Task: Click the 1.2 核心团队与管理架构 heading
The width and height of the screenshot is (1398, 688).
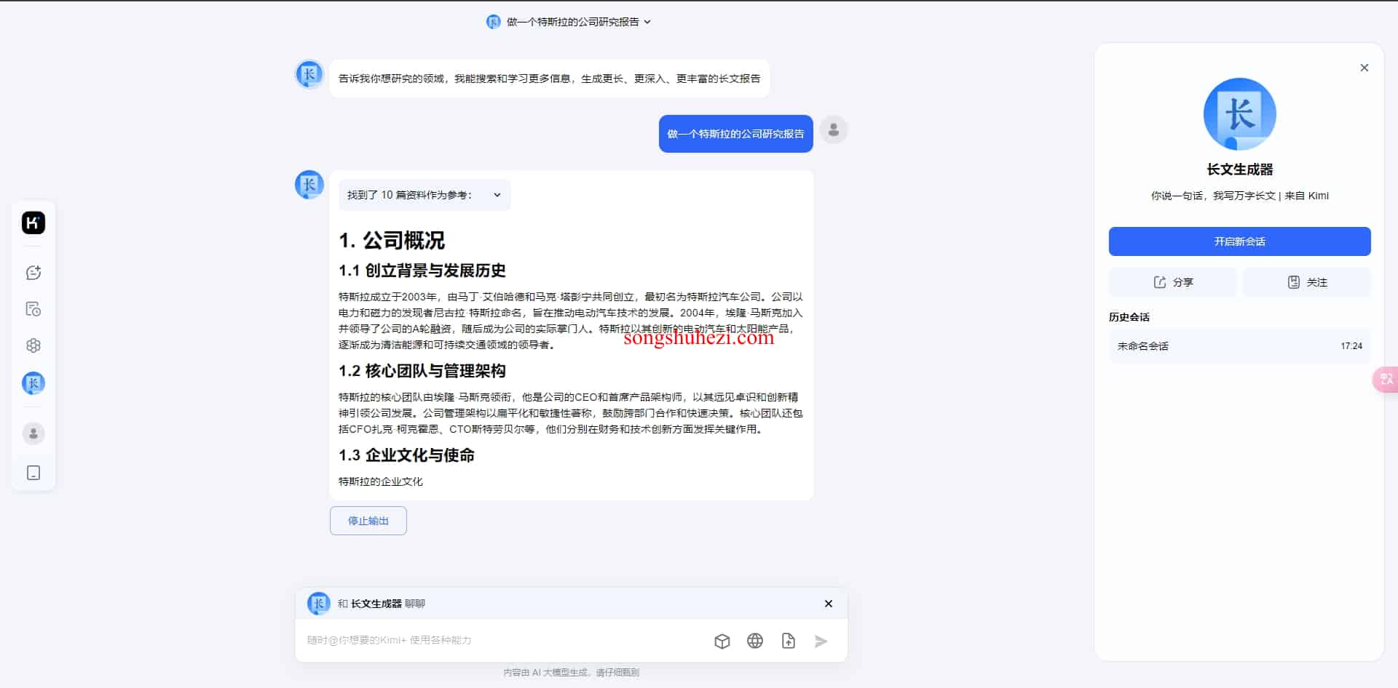Action: tap(422, 371)
